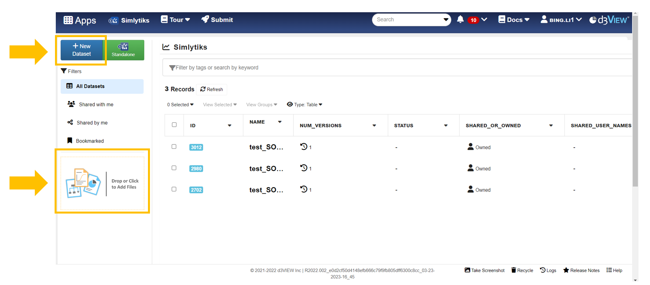650x285 pixels.
Task: Open the Apps grid menu
Action: tap(80, 20)
